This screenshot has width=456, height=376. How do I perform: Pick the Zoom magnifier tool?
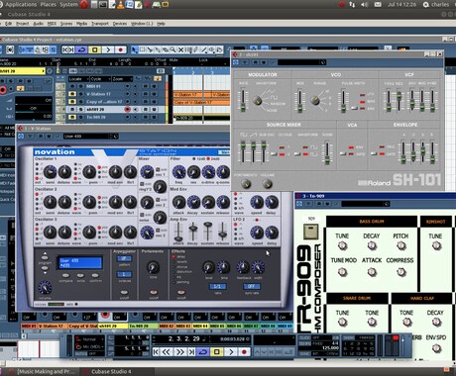(173, 49)
